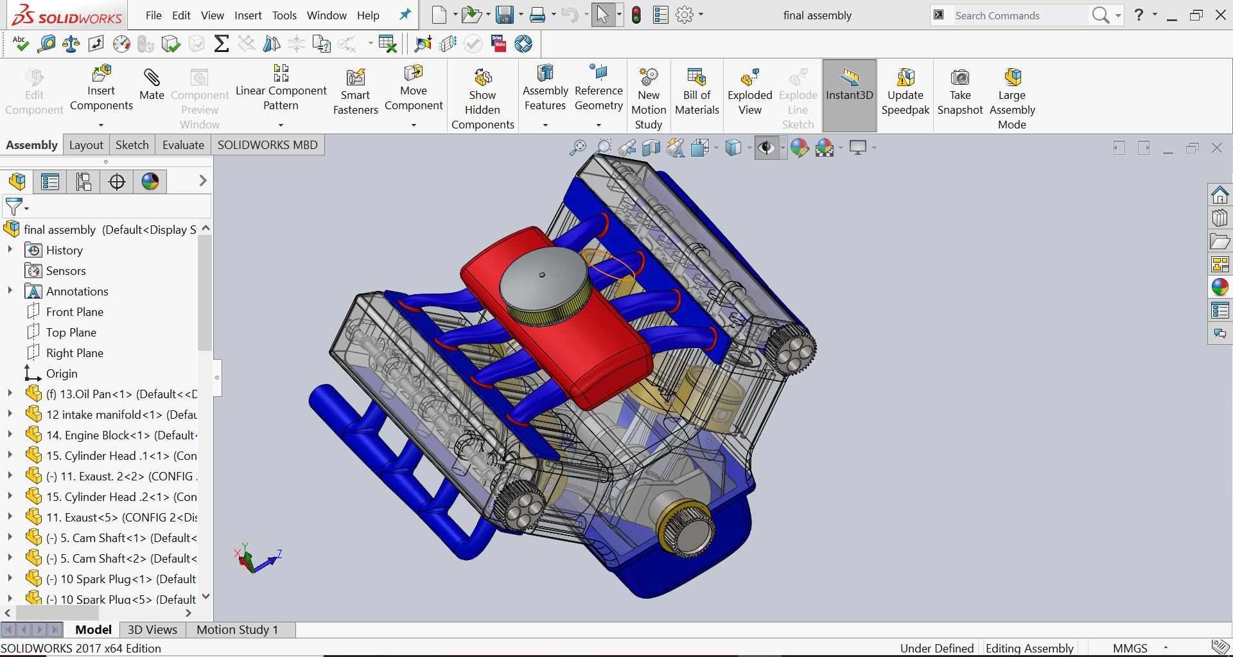Screen dimensions: 1233x657
Task: Open DimXpertManager crosshair tab
Action: tap(117, 182)
